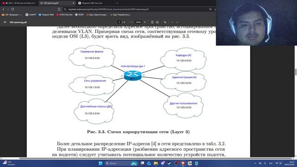Open network and volume quick settings
The width and height of the screenshot is (297, 167).
[278, 163]
